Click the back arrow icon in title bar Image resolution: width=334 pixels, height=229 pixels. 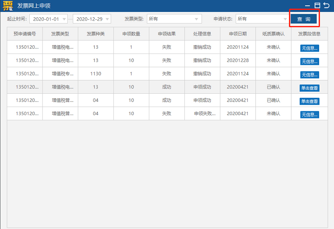point(327,5)
